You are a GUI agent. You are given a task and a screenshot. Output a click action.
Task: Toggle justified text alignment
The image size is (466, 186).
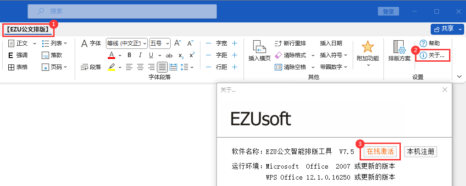[162, 67]
